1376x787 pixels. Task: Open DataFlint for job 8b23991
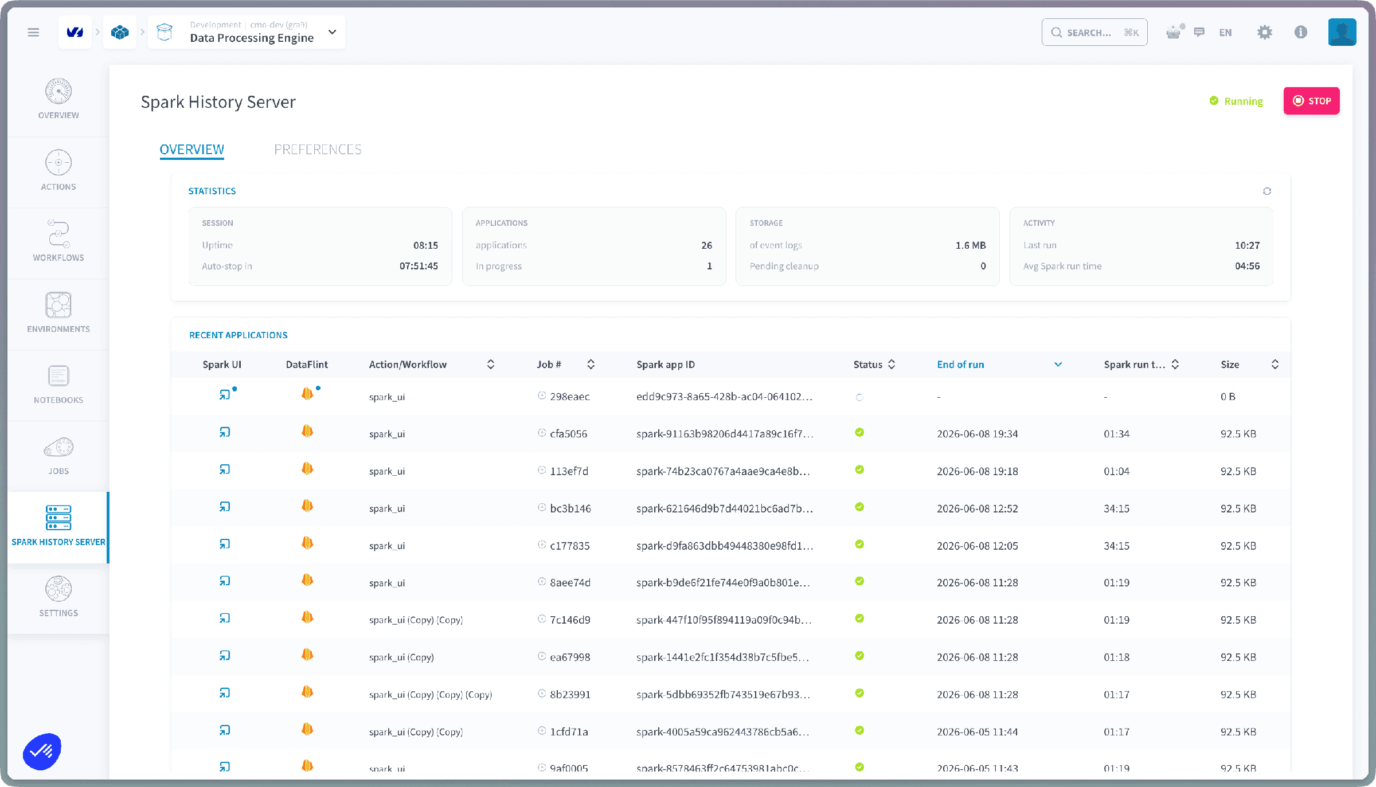pos(307,692)
